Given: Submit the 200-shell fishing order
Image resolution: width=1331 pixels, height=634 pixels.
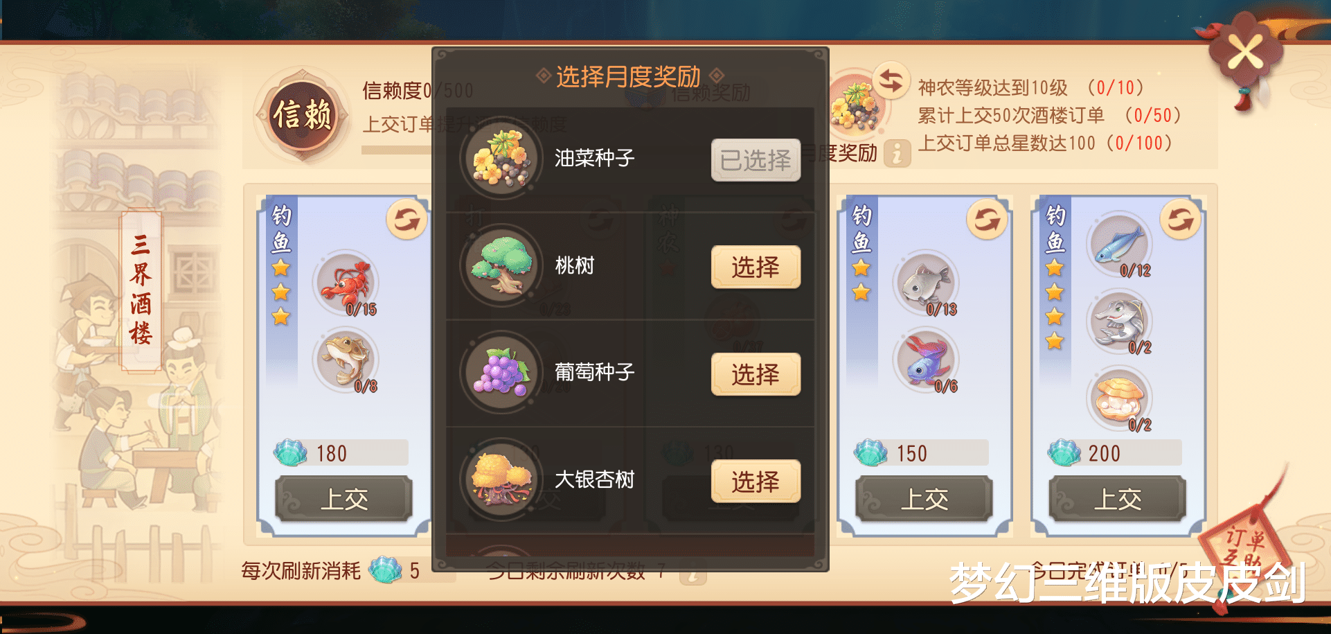Looking at the screenshot, I should pyautogui.click(x=1117, y=498).
